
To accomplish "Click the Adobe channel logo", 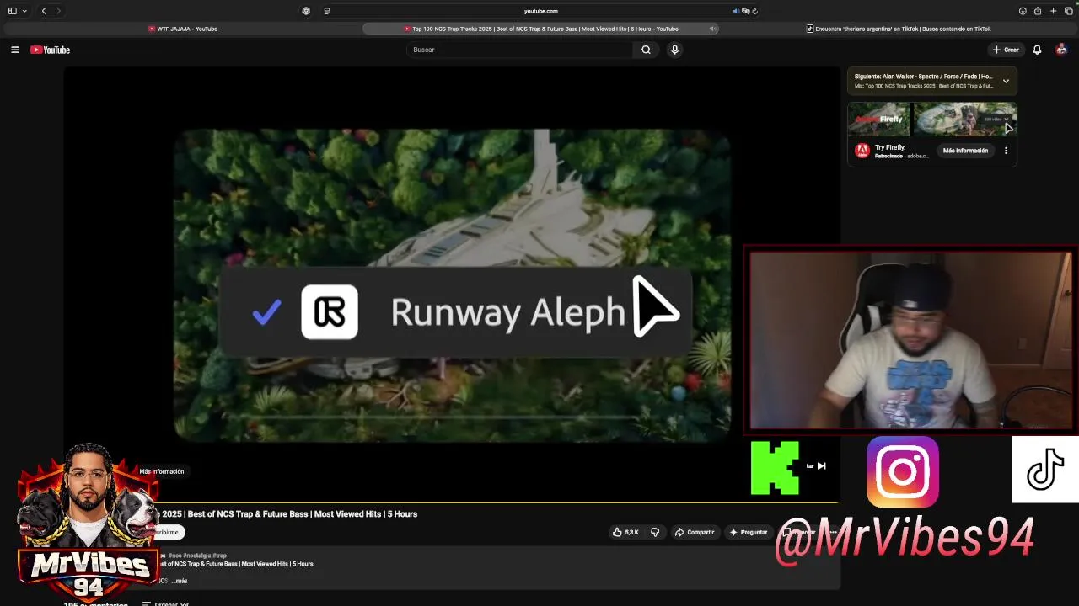I will coord(862,151).
